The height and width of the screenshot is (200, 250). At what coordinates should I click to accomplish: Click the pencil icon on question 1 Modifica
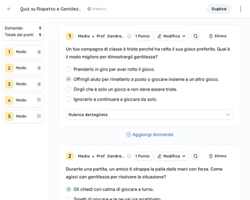159,36
